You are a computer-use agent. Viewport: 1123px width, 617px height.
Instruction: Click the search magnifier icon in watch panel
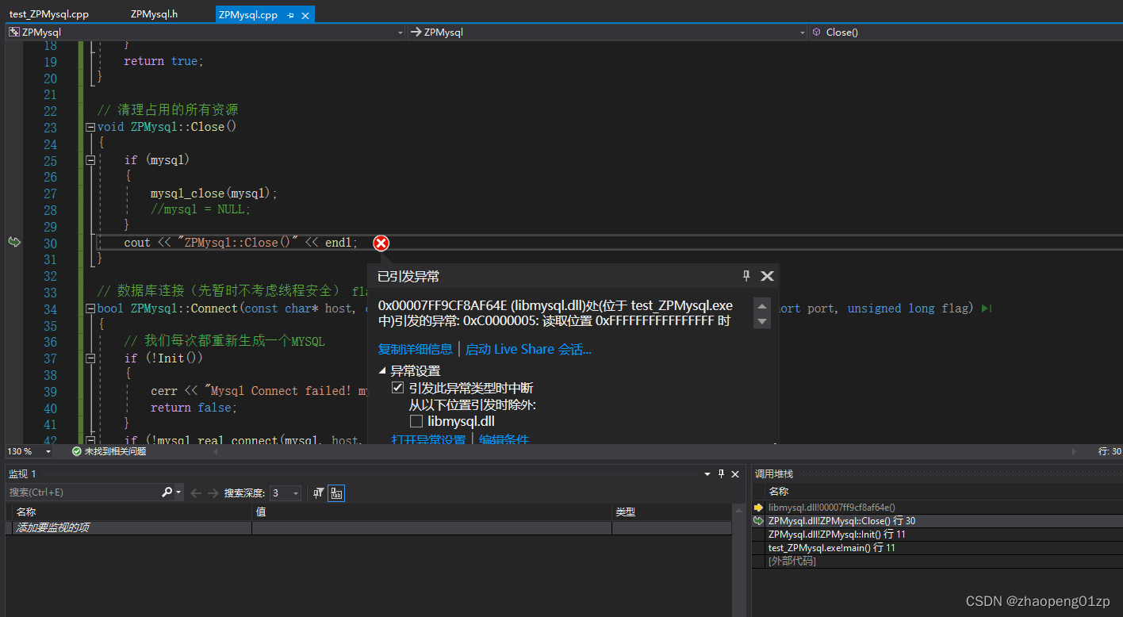click(167, 492)
